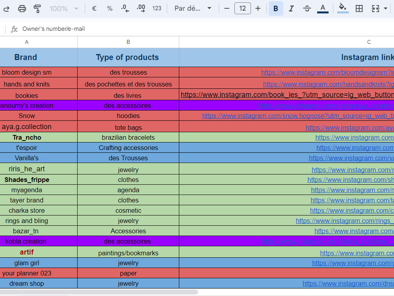Click Increase decimal places icon
394x296 pixels.
tap(141, 9)
